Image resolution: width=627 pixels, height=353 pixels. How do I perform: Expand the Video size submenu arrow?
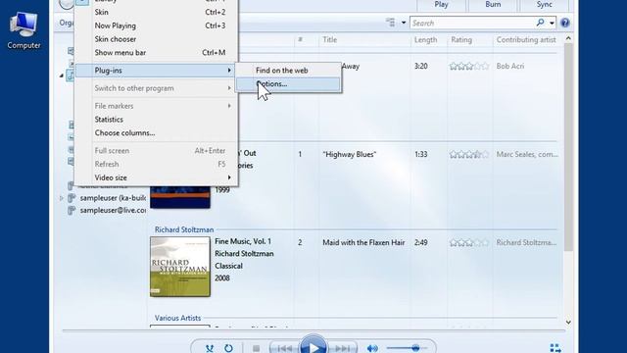point(229,177)
